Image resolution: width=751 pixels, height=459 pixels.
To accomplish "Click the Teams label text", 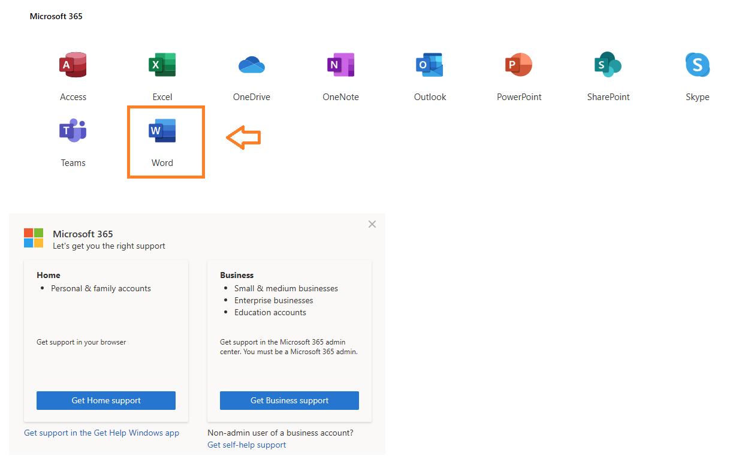I will pos(73,163).
